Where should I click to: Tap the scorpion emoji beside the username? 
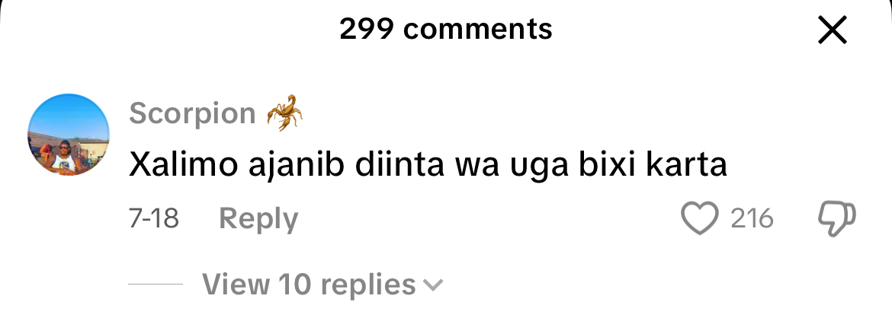[285, 113]
